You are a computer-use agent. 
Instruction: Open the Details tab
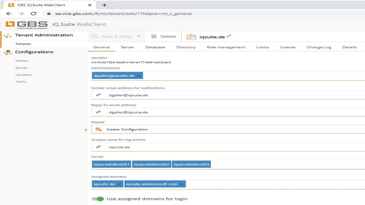349,47
